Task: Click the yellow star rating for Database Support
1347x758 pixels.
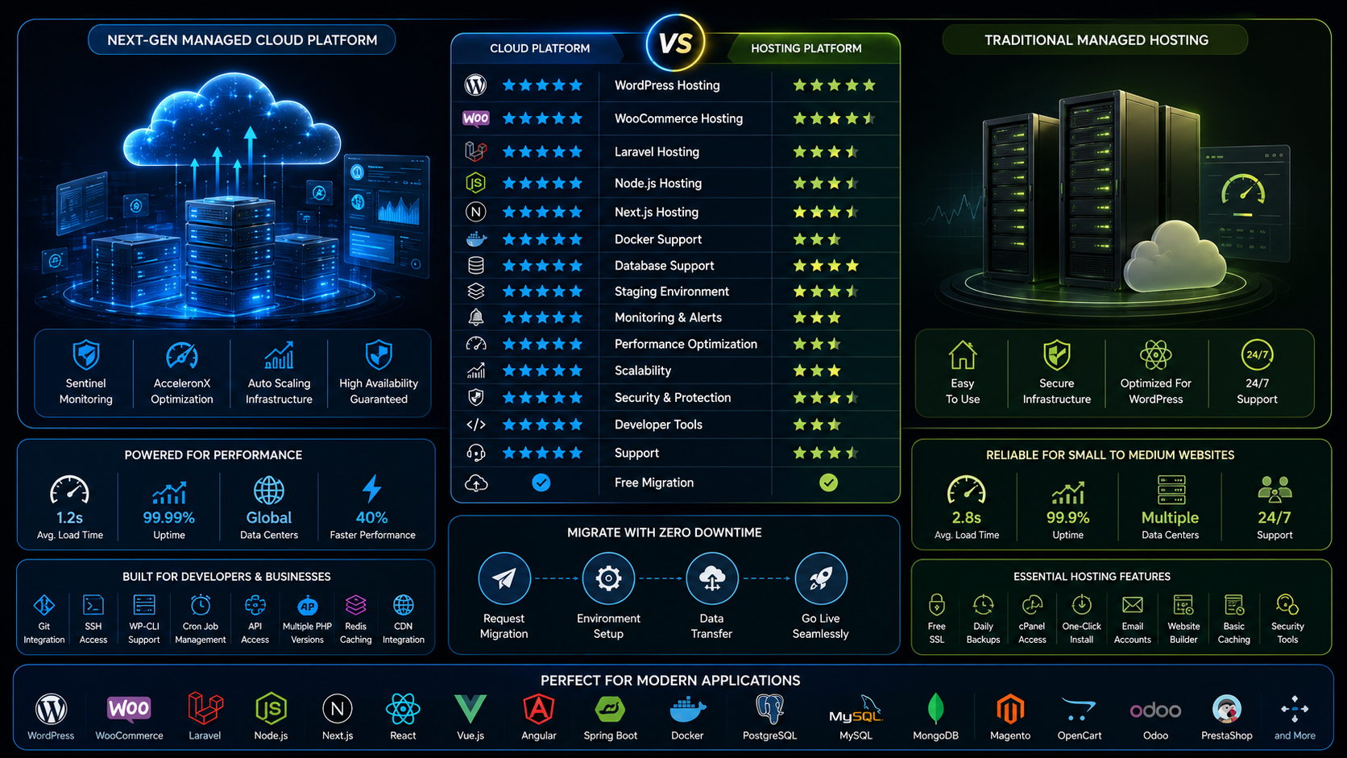Action: coord(826,266)
